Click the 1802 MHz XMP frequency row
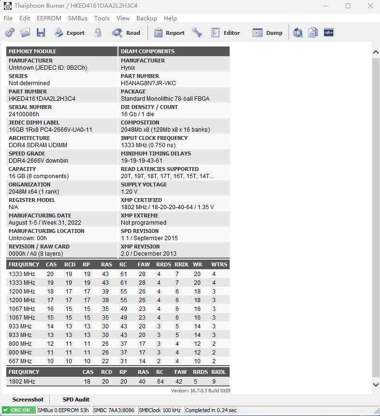The image size is (380, 416). (118, 381)
